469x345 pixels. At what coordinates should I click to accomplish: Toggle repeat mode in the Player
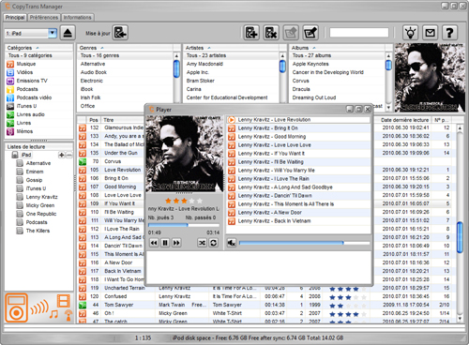tap(214, 243)
